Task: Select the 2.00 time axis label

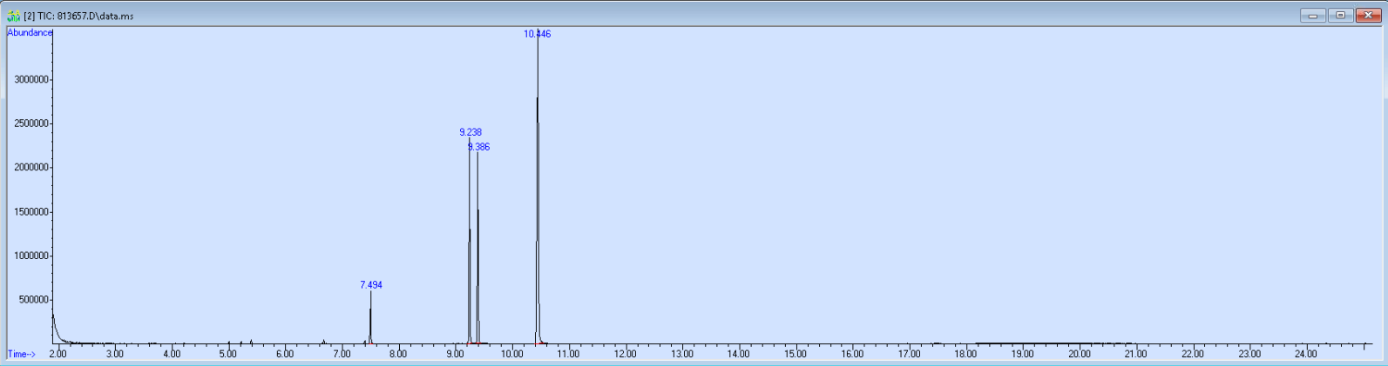Action: coord(58,354)
